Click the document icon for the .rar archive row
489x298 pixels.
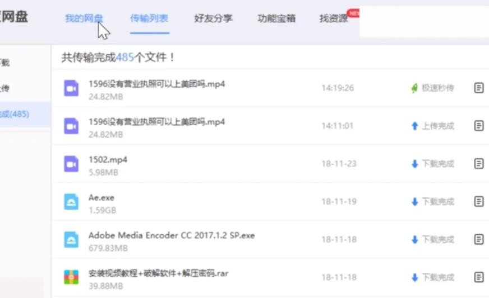coord(478,277)
